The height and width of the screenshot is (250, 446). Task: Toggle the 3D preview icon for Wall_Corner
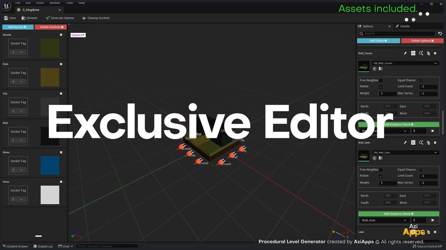pos(413,53)
